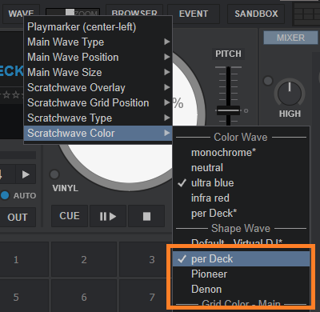
Task: Click the stop transport button
Action: pos(146,216)
